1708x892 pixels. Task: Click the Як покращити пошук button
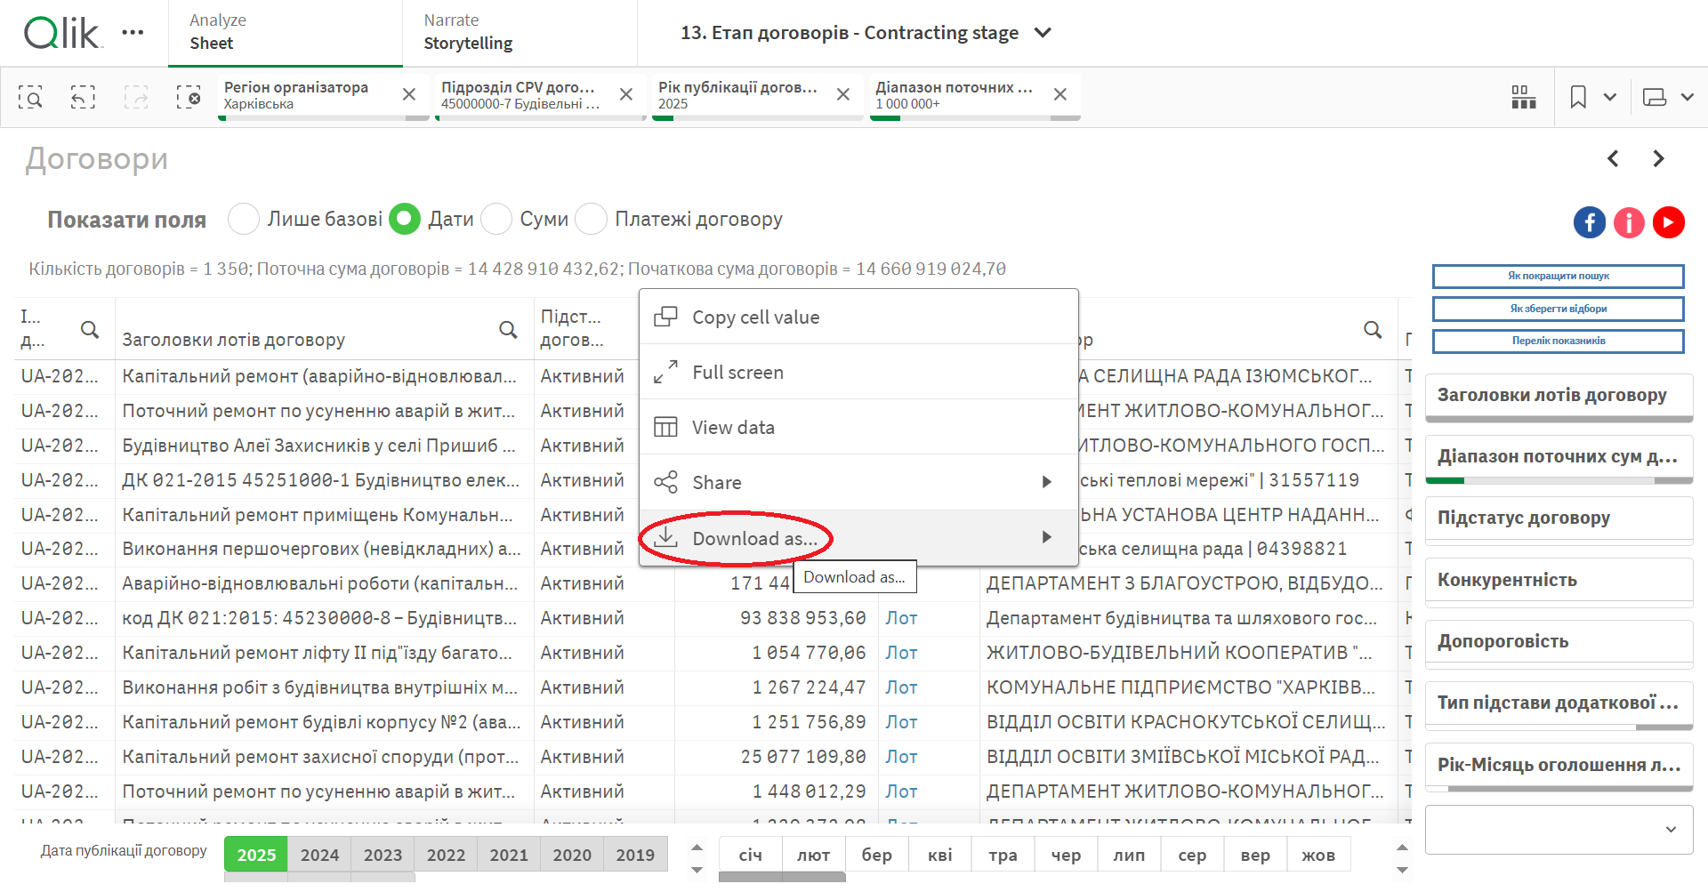coord(1558,276)
